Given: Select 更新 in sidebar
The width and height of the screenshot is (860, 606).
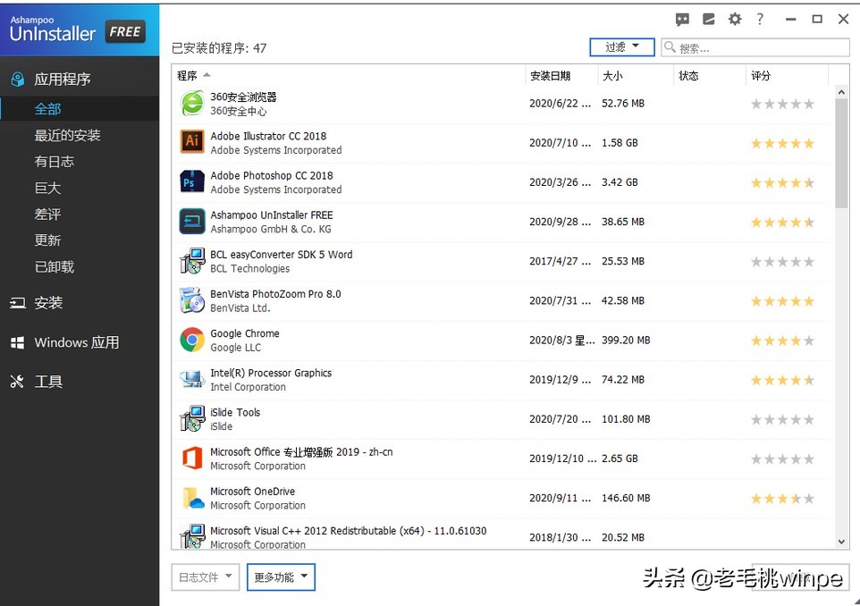Looking at the screenshot, I should point(47,240).
